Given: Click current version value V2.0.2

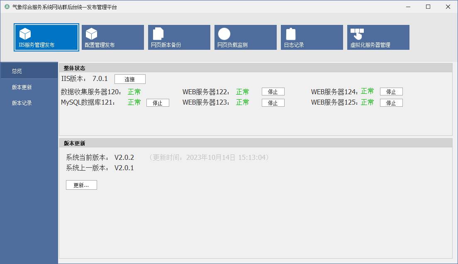Looking at the screenshot, I should coord(124,158).
